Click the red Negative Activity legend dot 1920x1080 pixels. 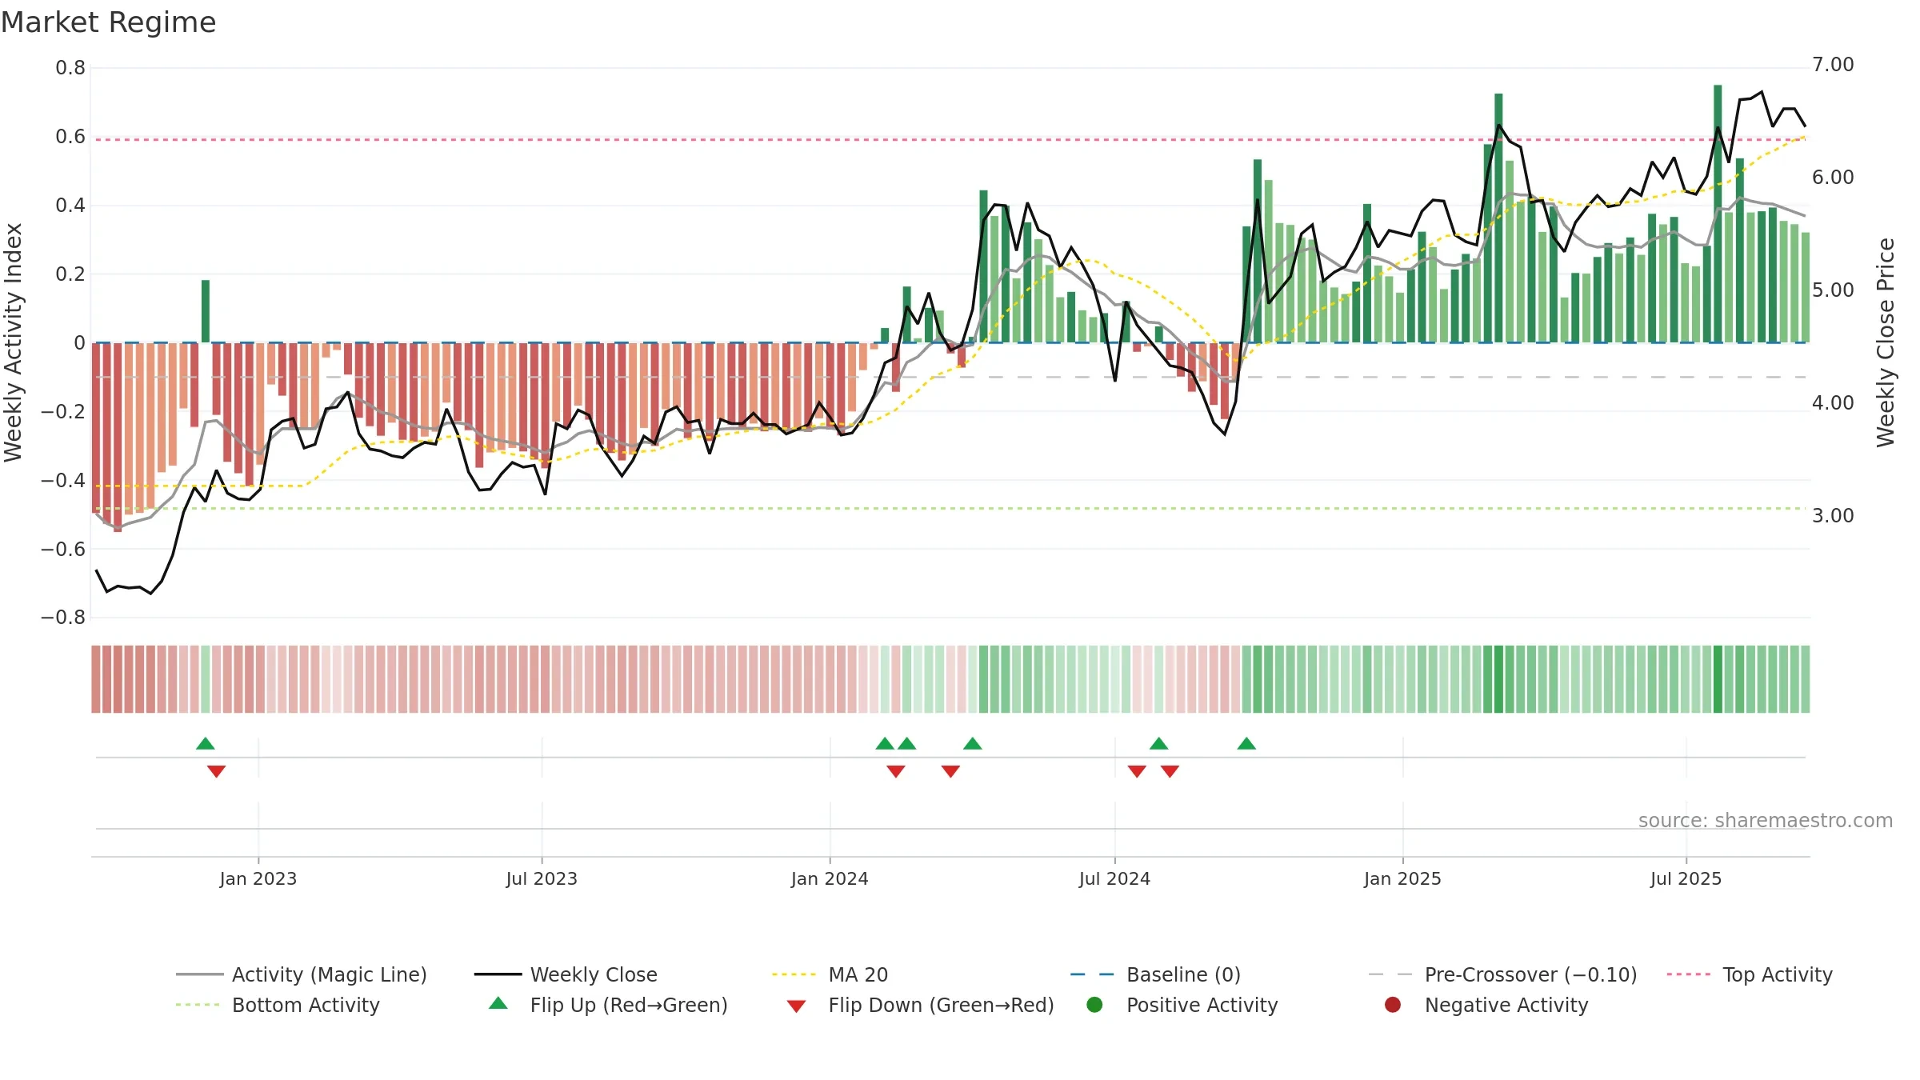click(x=1393, y=1005)
